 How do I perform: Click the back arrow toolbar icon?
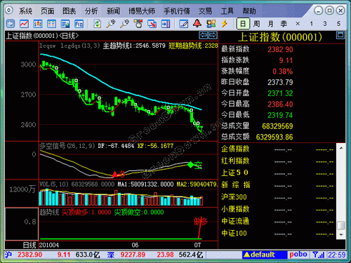[x=11, y=24]
